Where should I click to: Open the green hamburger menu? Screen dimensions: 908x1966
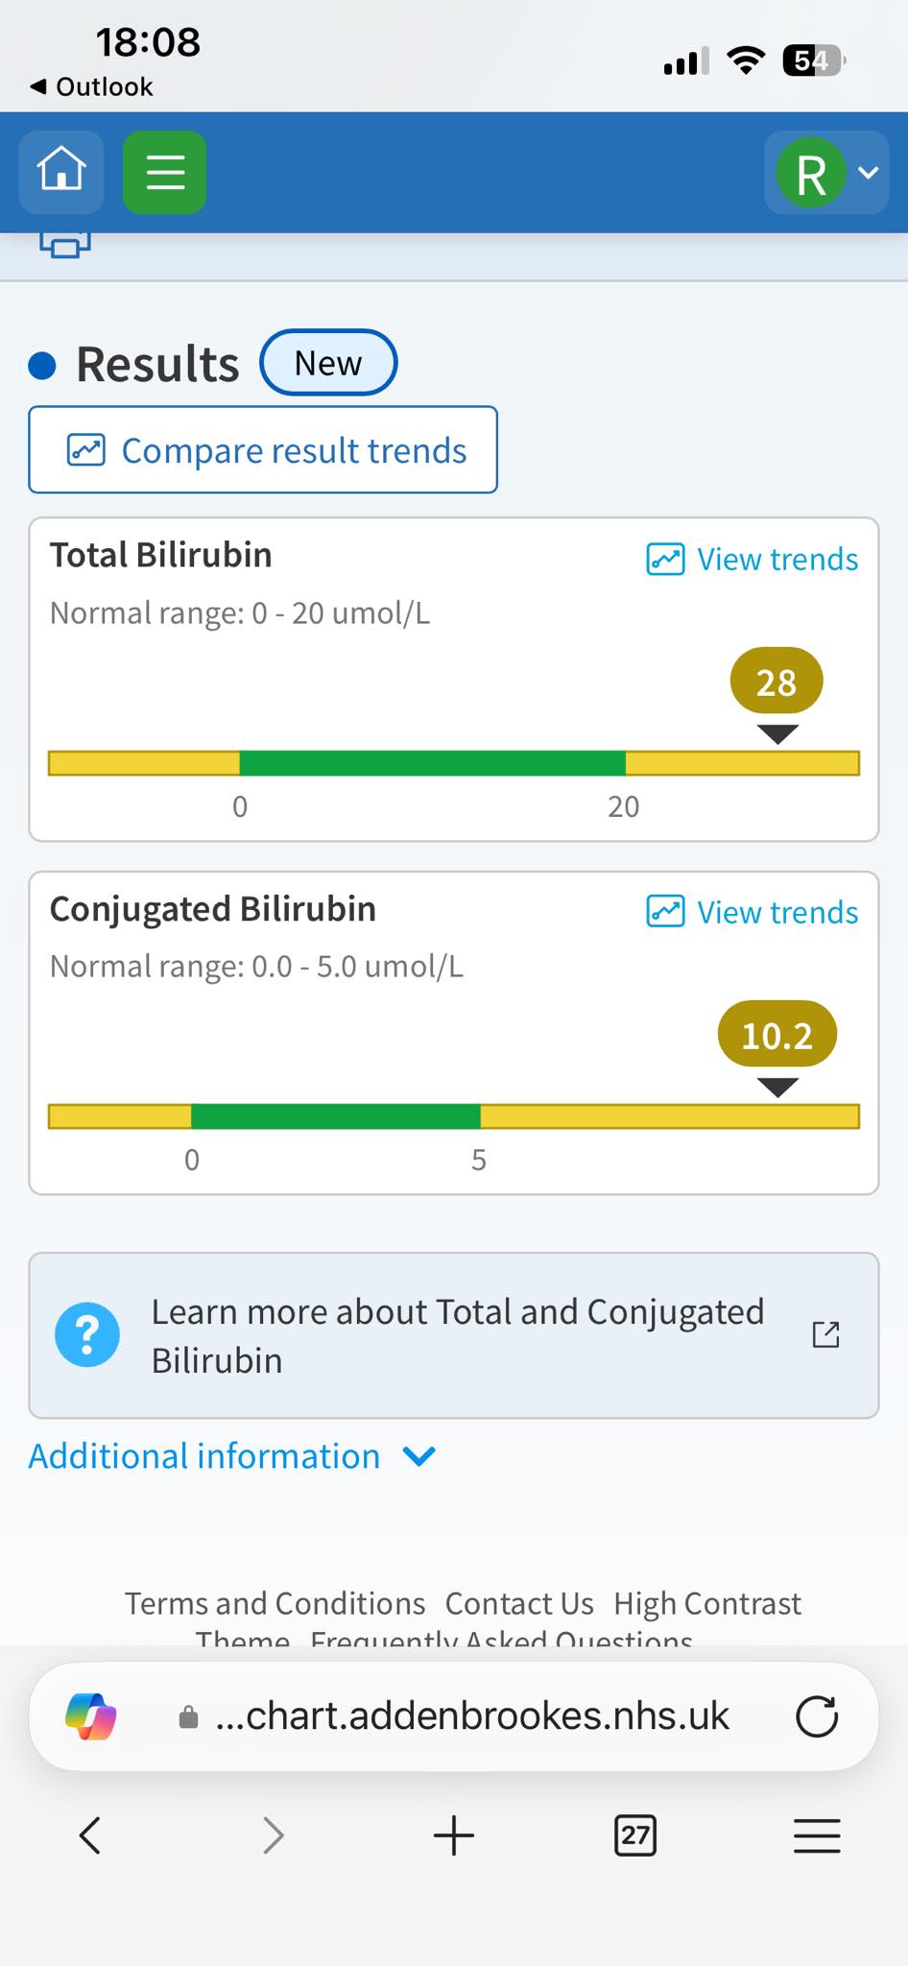tap(164, 172)
